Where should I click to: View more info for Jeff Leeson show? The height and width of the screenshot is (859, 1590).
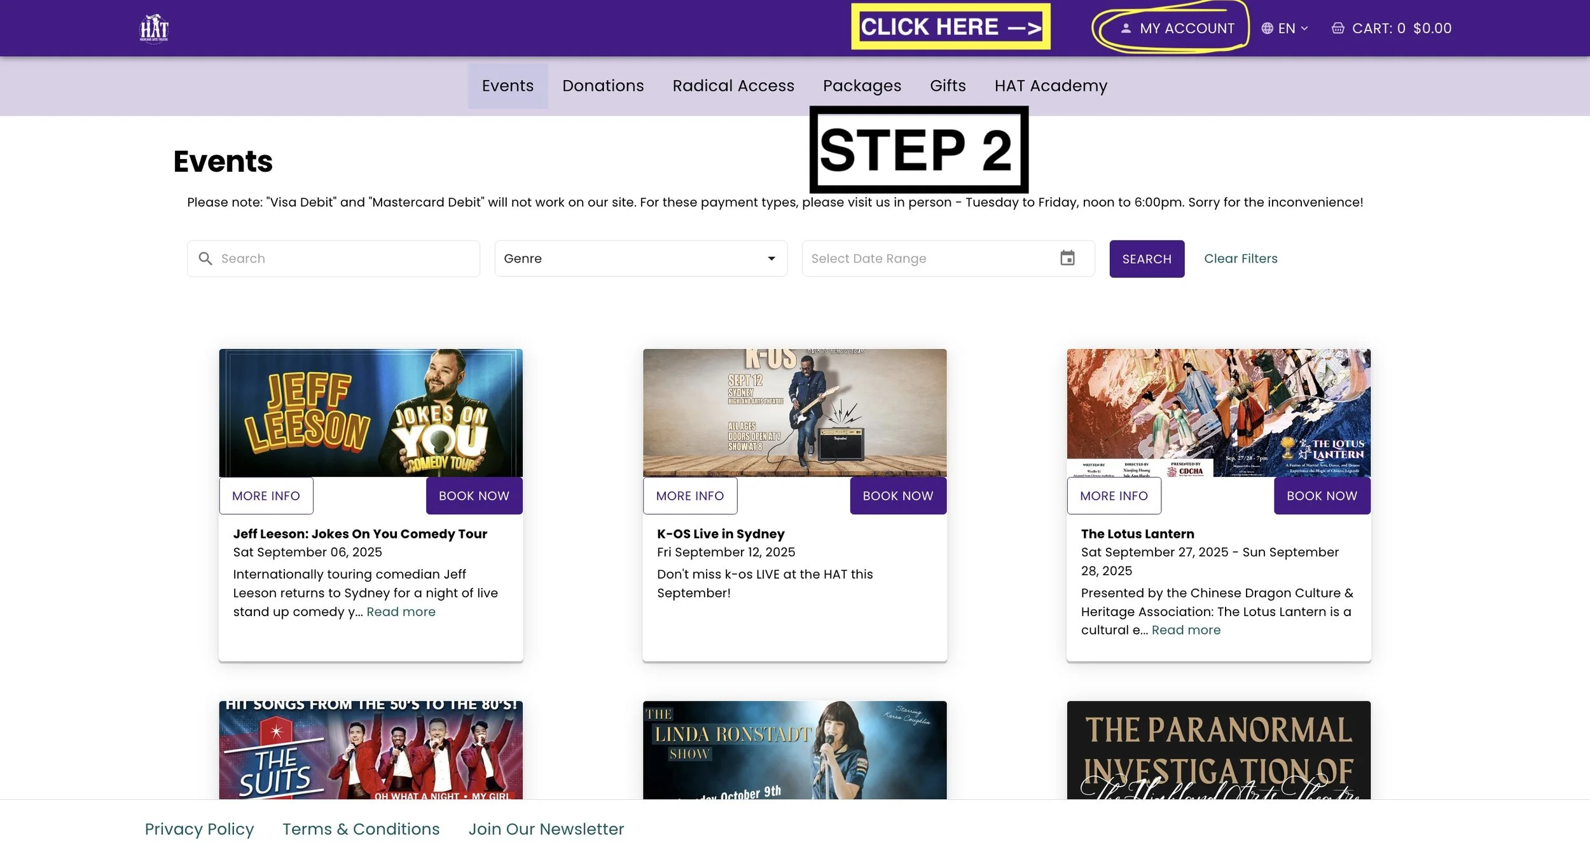coord(266,496)
